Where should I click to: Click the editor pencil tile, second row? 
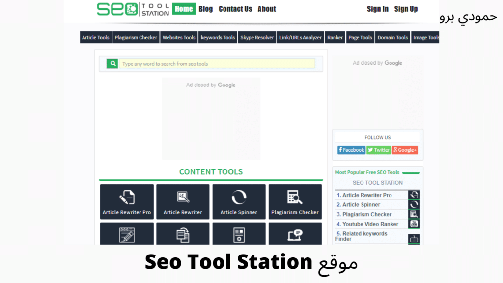click(x=127, y=234)
